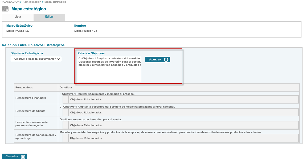The image size is (306, 160).
Task: Click the Mapa estratégico icon beside the page title
Action: click(x=5, y=9)
